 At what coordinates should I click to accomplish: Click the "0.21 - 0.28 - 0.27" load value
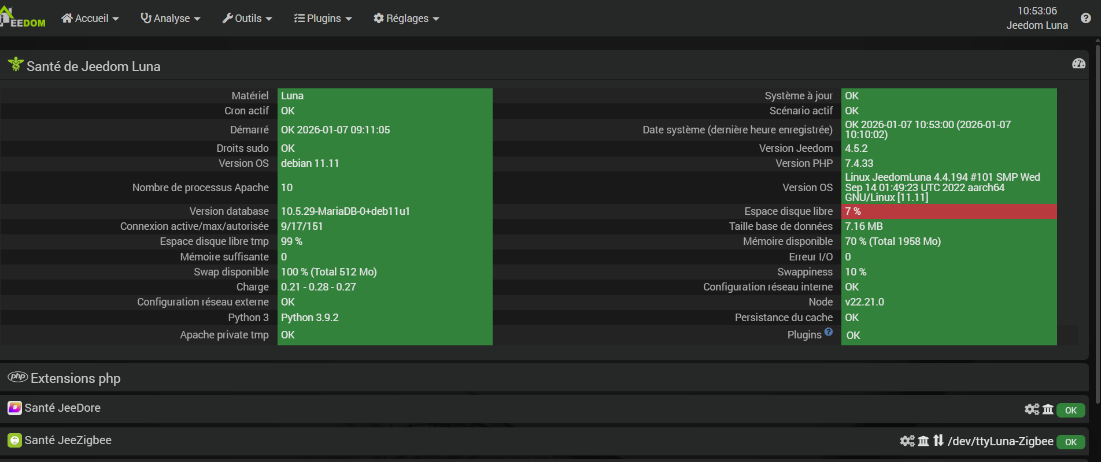[319, 287]
